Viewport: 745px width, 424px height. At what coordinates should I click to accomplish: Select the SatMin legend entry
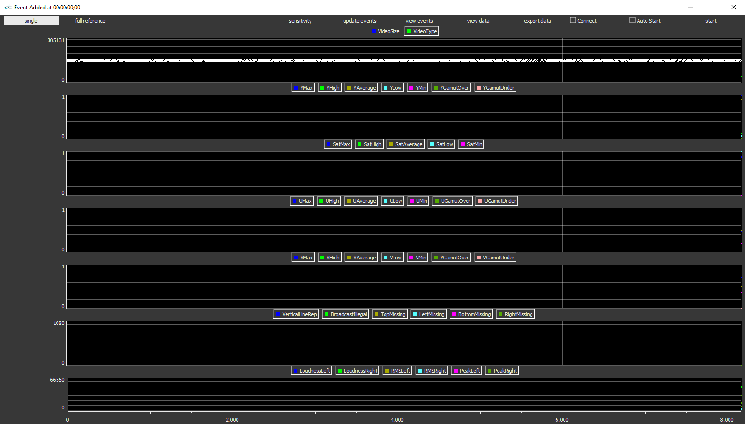coord(471,144)
